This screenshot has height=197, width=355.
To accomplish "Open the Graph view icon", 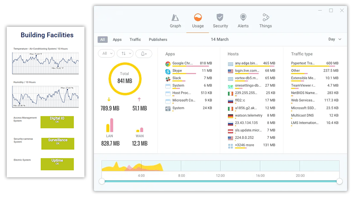I will coord(175,18).
